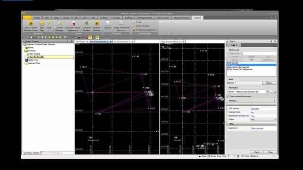Image resolution: width=303 pixels, height=170 pixels.
Task: Click the ribbon help question mark icon
Action: 276,17
